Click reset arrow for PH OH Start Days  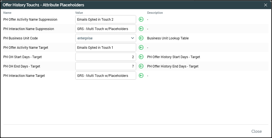point(141,57)
